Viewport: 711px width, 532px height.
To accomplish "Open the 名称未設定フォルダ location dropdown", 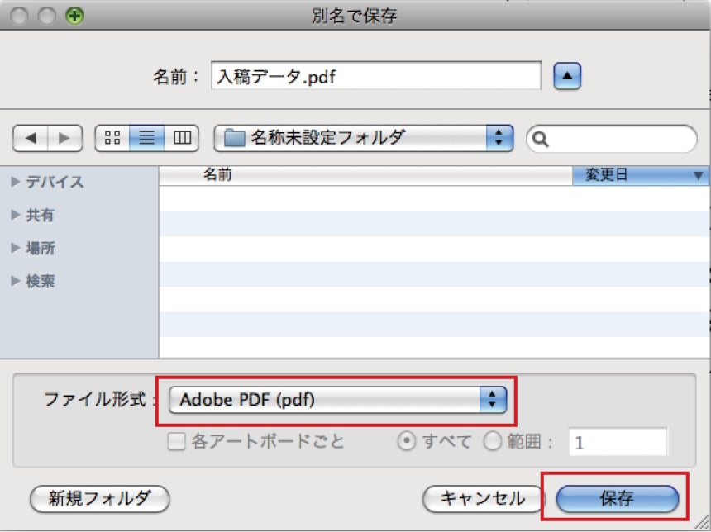I will coord(363,138).
